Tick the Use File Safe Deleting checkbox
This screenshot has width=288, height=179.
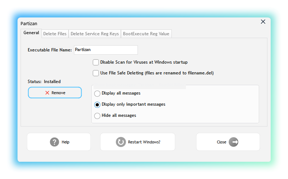(96, 73)
